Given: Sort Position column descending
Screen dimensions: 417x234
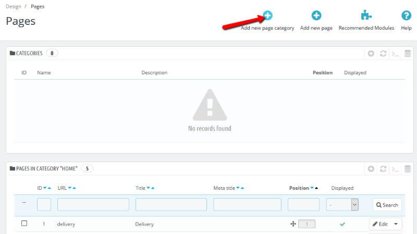Looking at the screenshot, I should pyautogui.click(x=312, y=188).
